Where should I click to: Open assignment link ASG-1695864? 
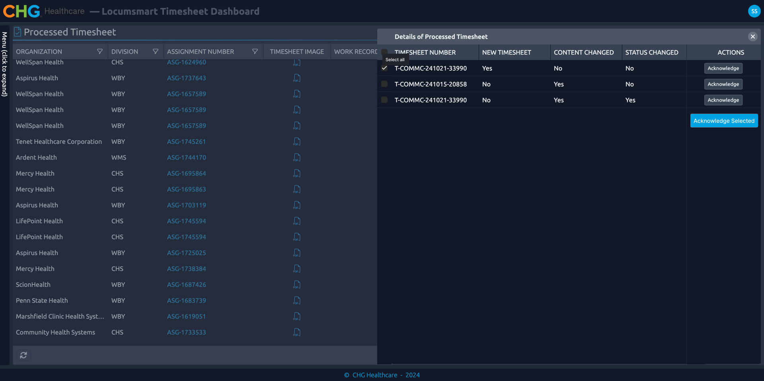click(187, 174)
